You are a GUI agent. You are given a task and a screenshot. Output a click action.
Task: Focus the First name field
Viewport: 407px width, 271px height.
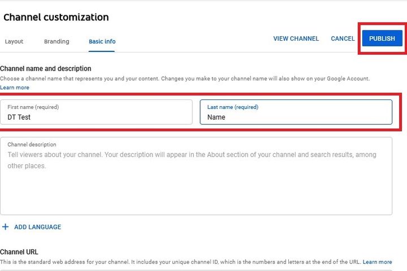pyautogui.click(x=96, y=112)
